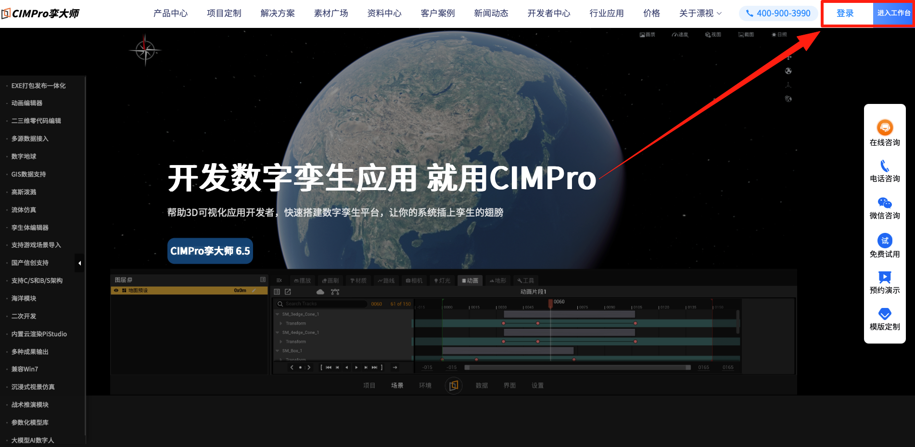Click the move-arrows icon in the viewport
Screen dimensions: 915x447
point(788,57)
